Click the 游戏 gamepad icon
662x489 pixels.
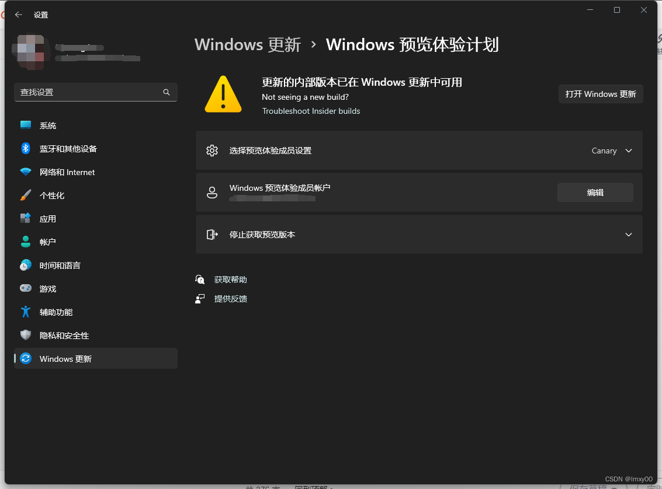[x=26, y=288]
